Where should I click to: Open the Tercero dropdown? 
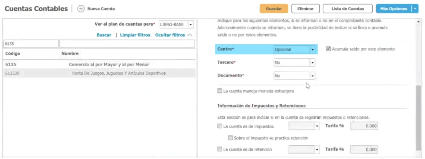click(x=312, y=63)
